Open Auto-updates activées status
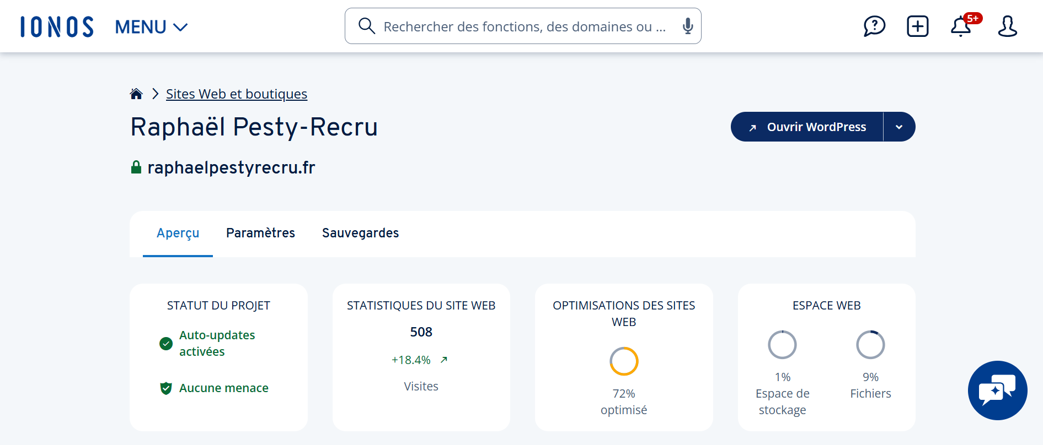Image resolution: width=1043 pixels, height=445 pixels. (x=217, y=343)
